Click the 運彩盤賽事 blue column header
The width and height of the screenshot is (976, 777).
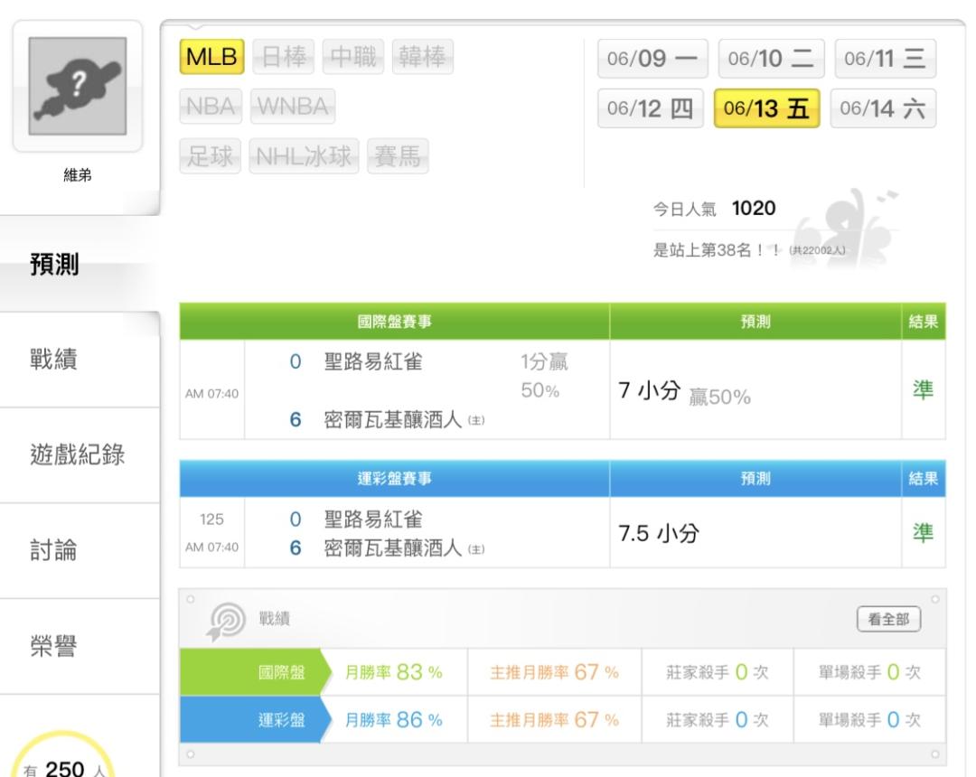(x=394, y=478)
